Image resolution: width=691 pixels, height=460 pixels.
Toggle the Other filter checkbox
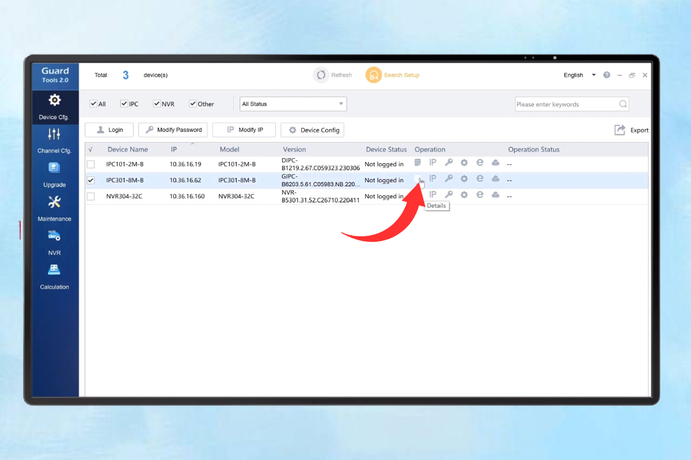[193, 104]
